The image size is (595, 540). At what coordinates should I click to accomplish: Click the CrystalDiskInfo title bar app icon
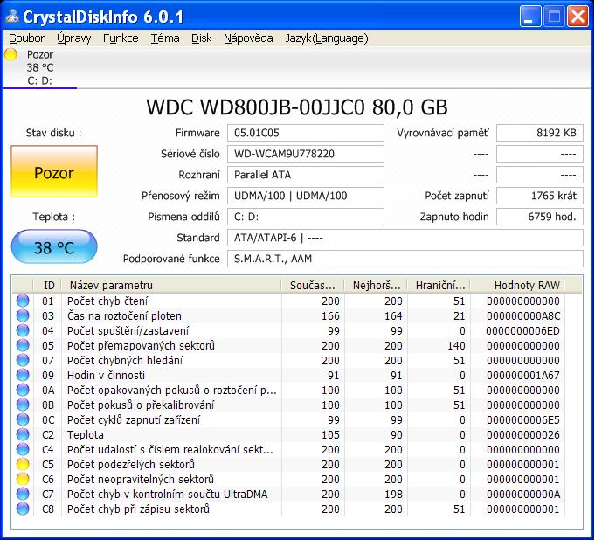[12, 16]
